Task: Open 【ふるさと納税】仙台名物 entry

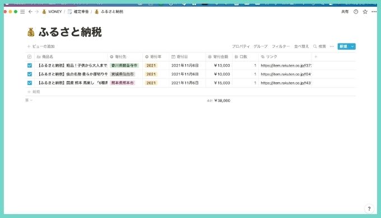Action: pyautogui.click(x=72, y=74)
